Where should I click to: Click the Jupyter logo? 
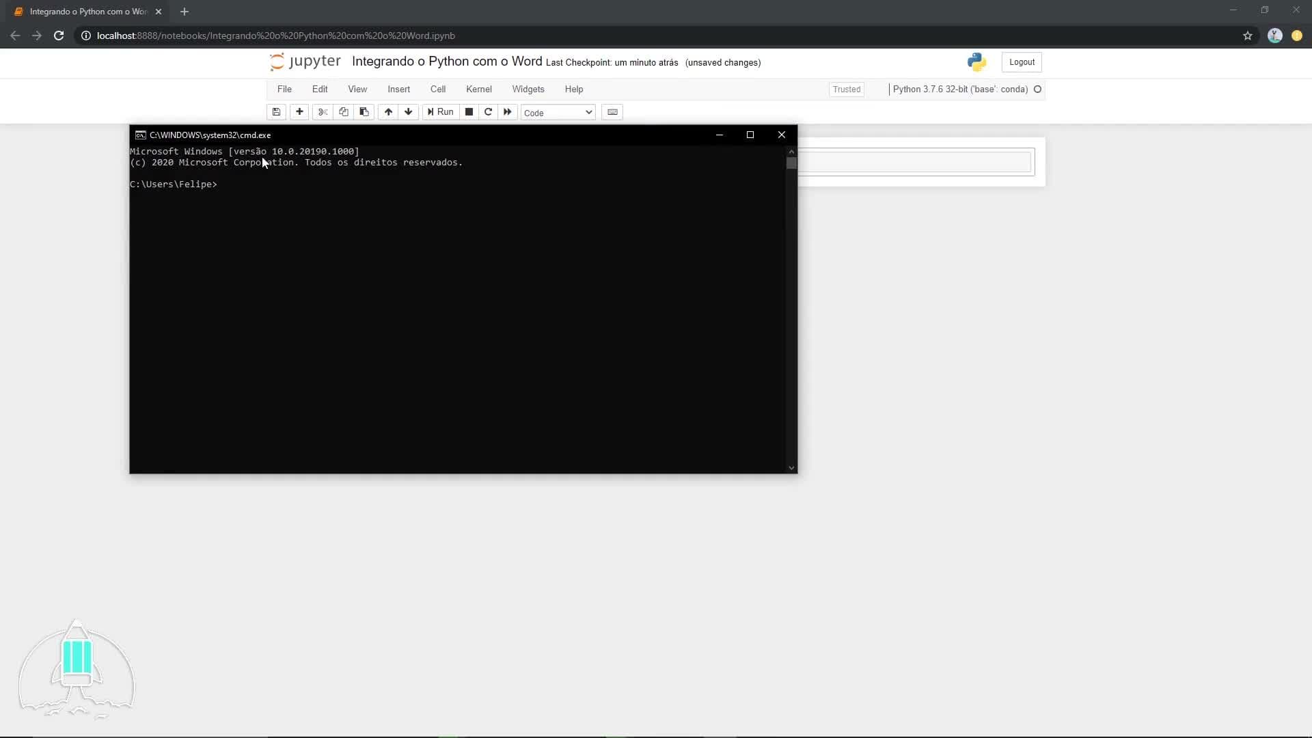(x=305, y=61)
